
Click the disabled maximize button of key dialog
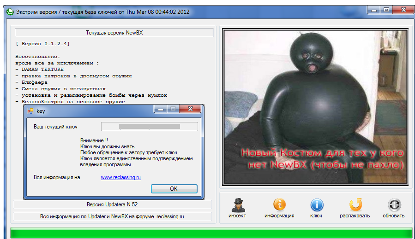click(173, 109)
